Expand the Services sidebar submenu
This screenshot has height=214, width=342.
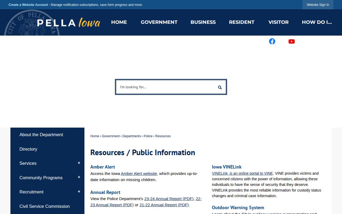(x=79, y=163)
